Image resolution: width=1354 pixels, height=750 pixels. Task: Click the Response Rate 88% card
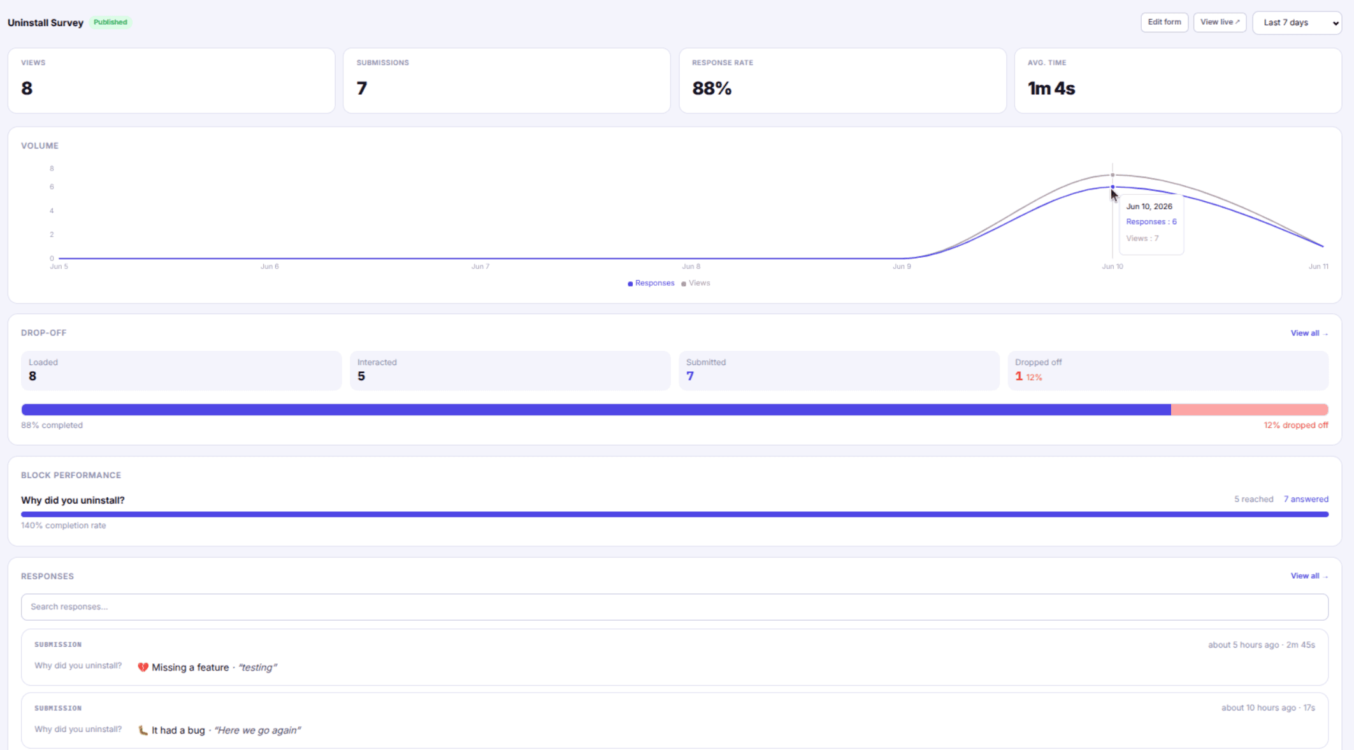click(842, 81)
